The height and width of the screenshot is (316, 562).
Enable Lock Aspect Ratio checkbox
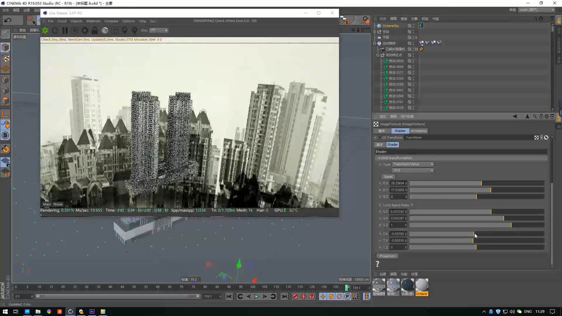pyautogui.click(x=412, y=205)
